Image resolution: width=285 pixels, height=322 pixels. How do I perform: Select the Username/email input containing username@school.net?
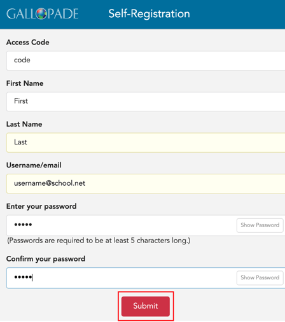[x=146, y=183]
